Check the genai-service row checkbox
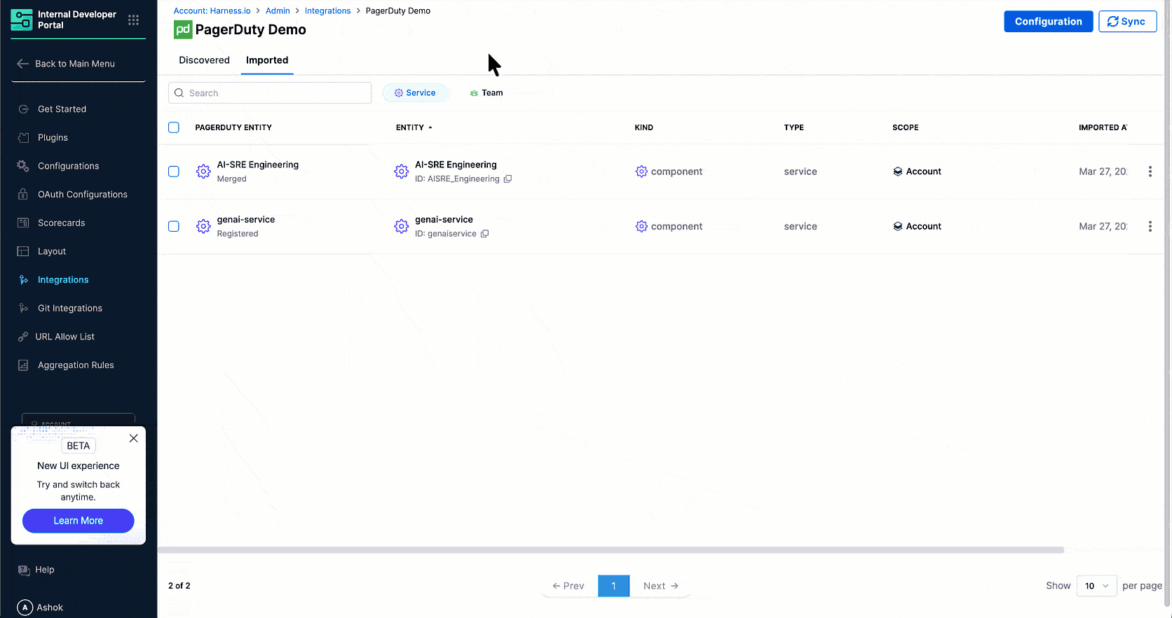 (174, 227)
